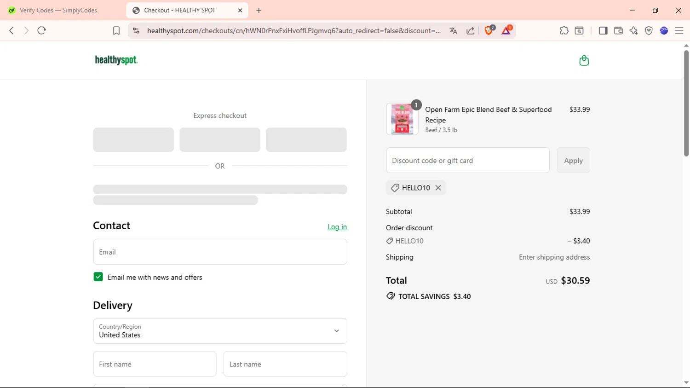This screenshot has width=690, height=388.
Task: Open the shopping bag cart icon
Action: coord(584,60)
